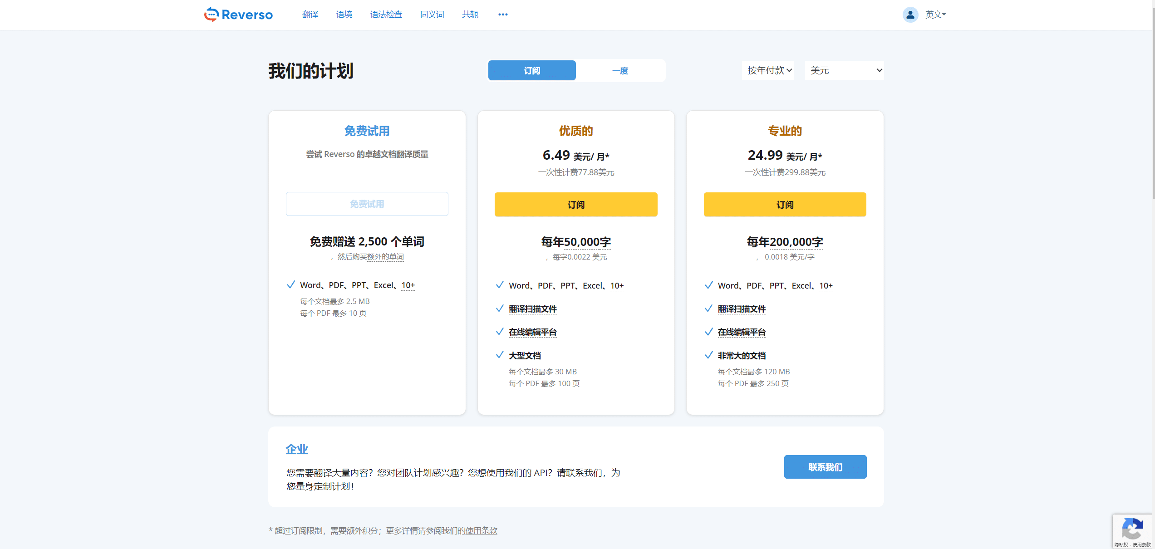The height and width of the screenshot is (549, 1155).
Task: Click the Reverso logo icon
Action: 211,15
